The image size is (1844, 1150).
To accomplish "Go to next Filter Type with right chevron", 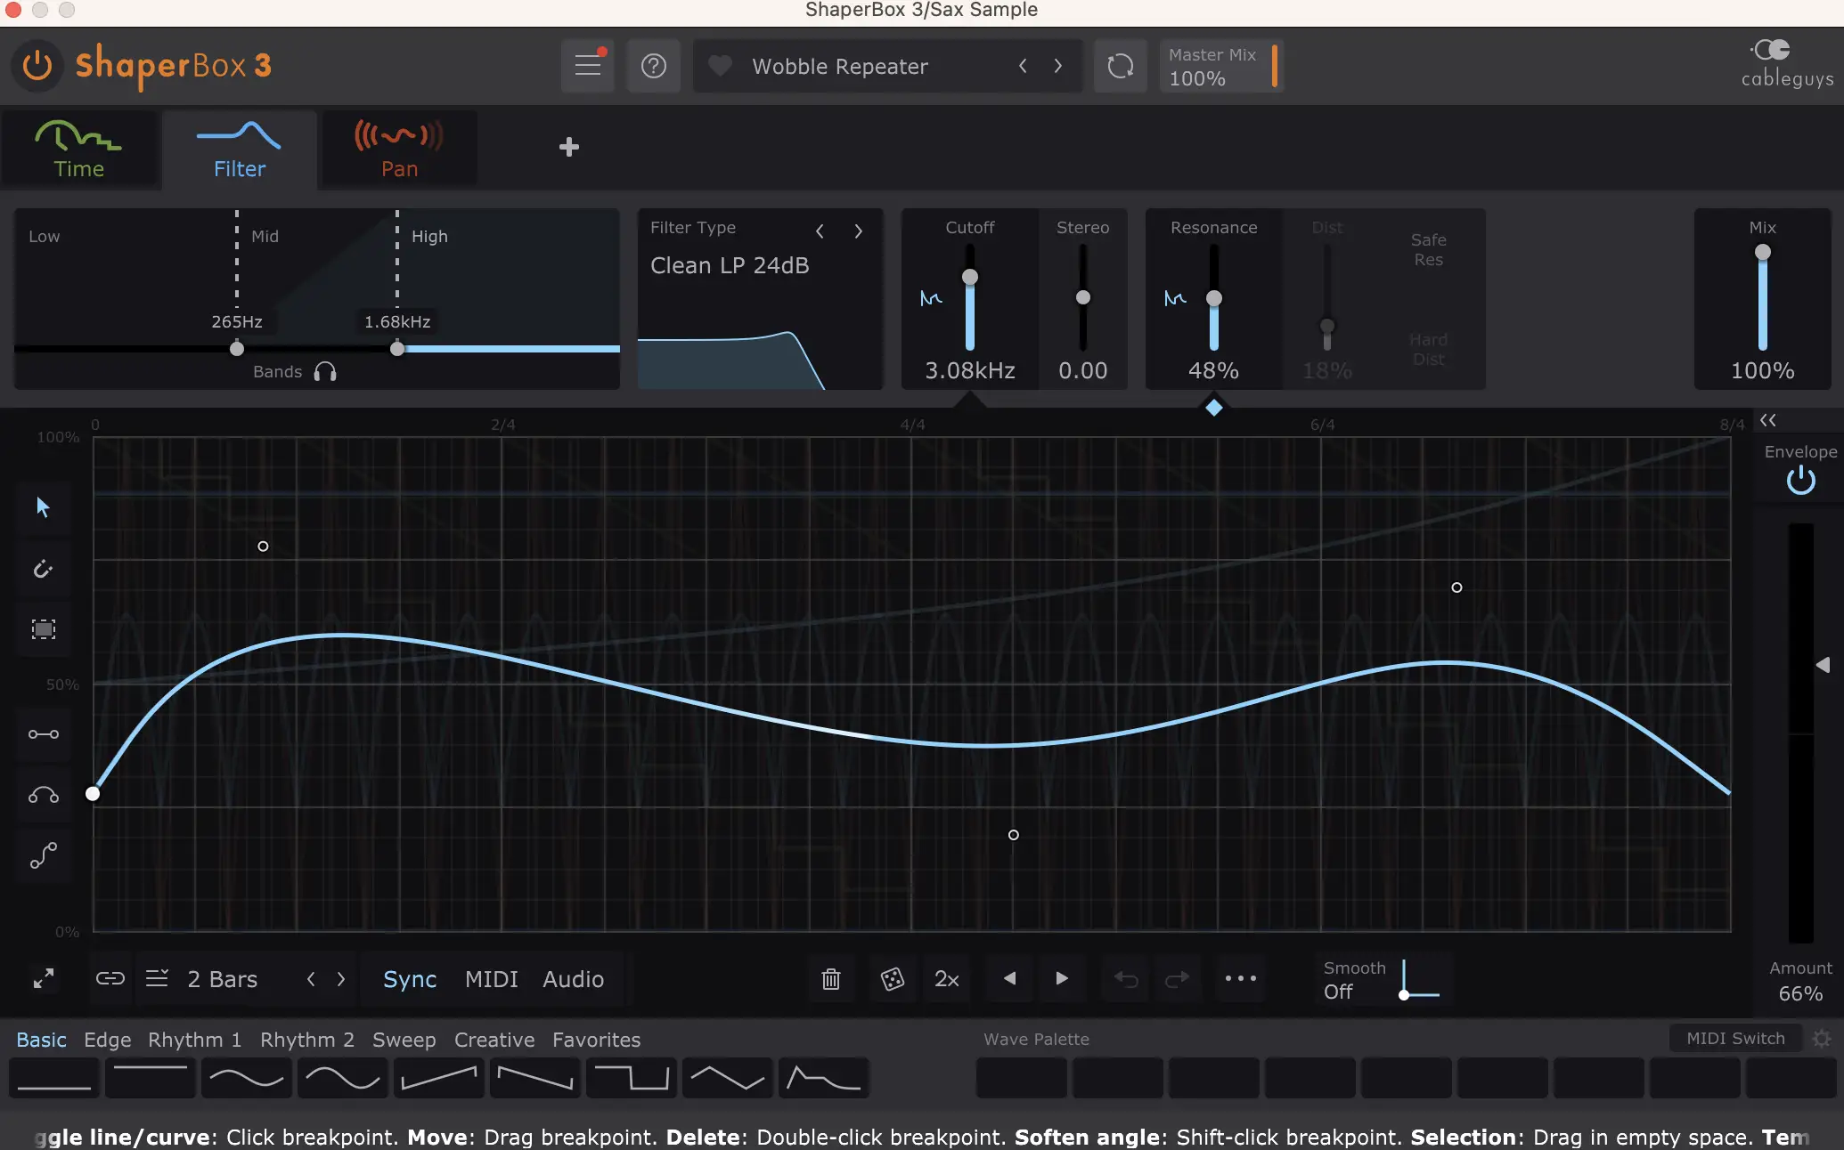I will click(858, 231).
